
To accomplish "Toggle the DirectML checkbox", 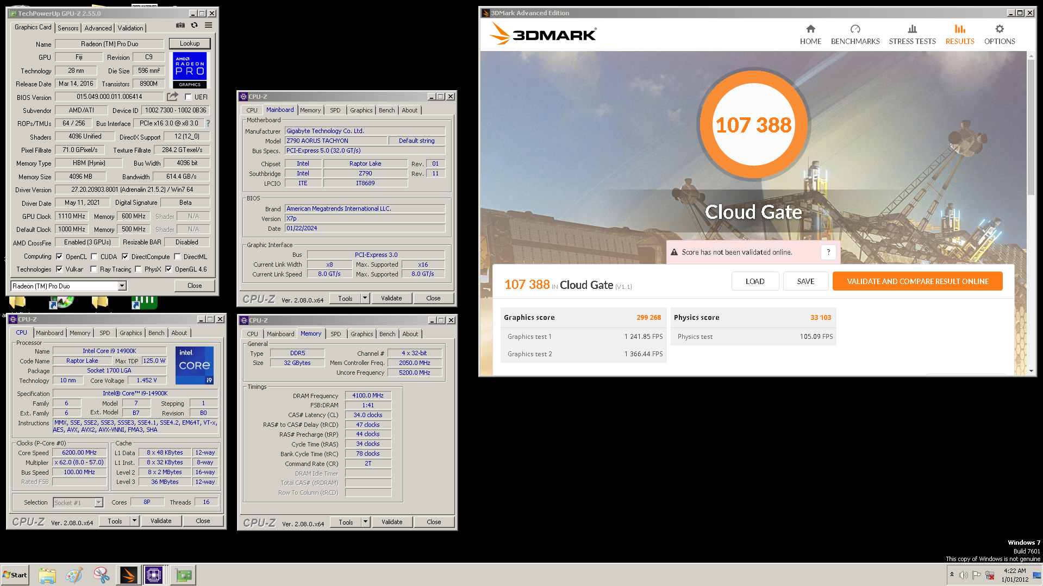I will pos(177,256).
